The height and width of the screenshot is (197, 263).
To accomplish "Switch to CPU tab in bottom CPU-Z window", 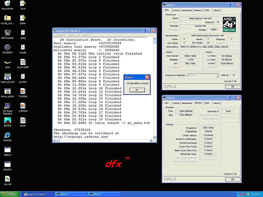I will tap(167, 103).
